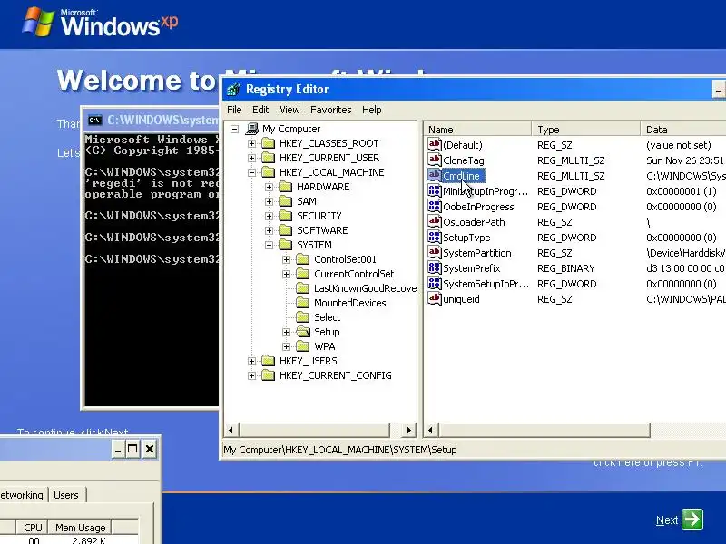
Task: Click the Mem Usage column header
Action: [80, 528]
